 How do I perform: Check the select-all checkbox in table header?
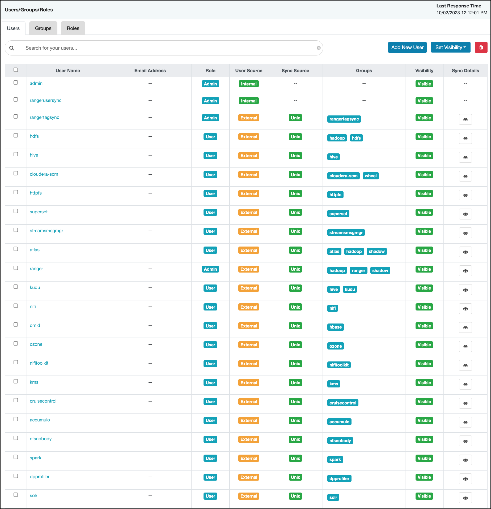point(16,70)
